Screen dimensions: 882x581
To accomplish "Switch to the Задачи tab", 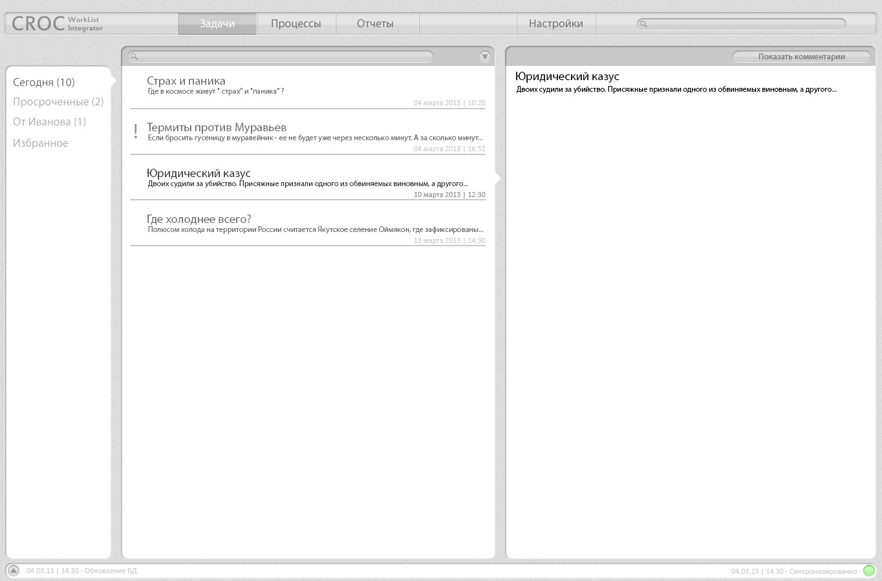I will (217, 24).
